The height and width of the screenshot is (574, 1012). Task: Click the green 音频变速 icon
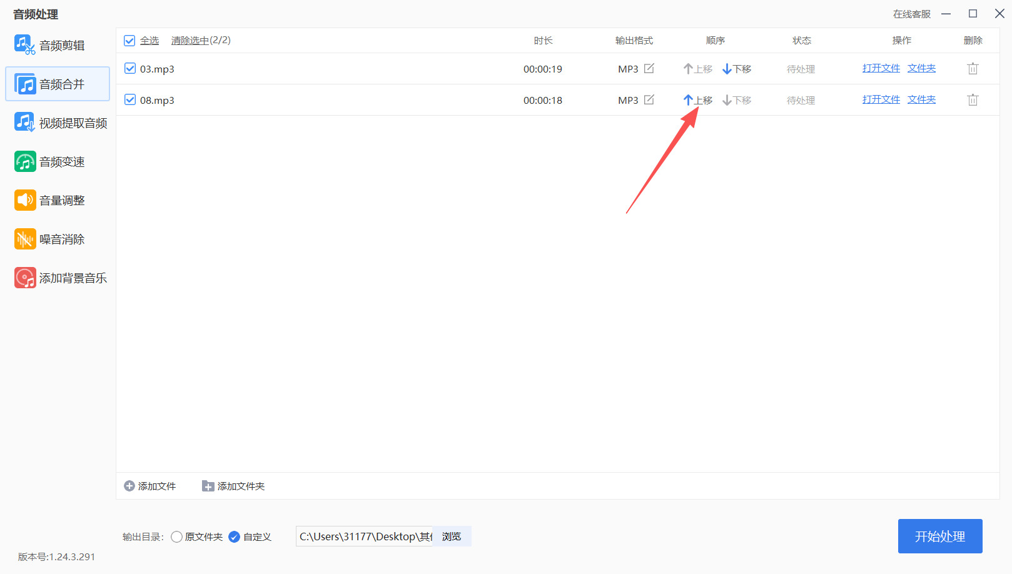coord(25,161)
